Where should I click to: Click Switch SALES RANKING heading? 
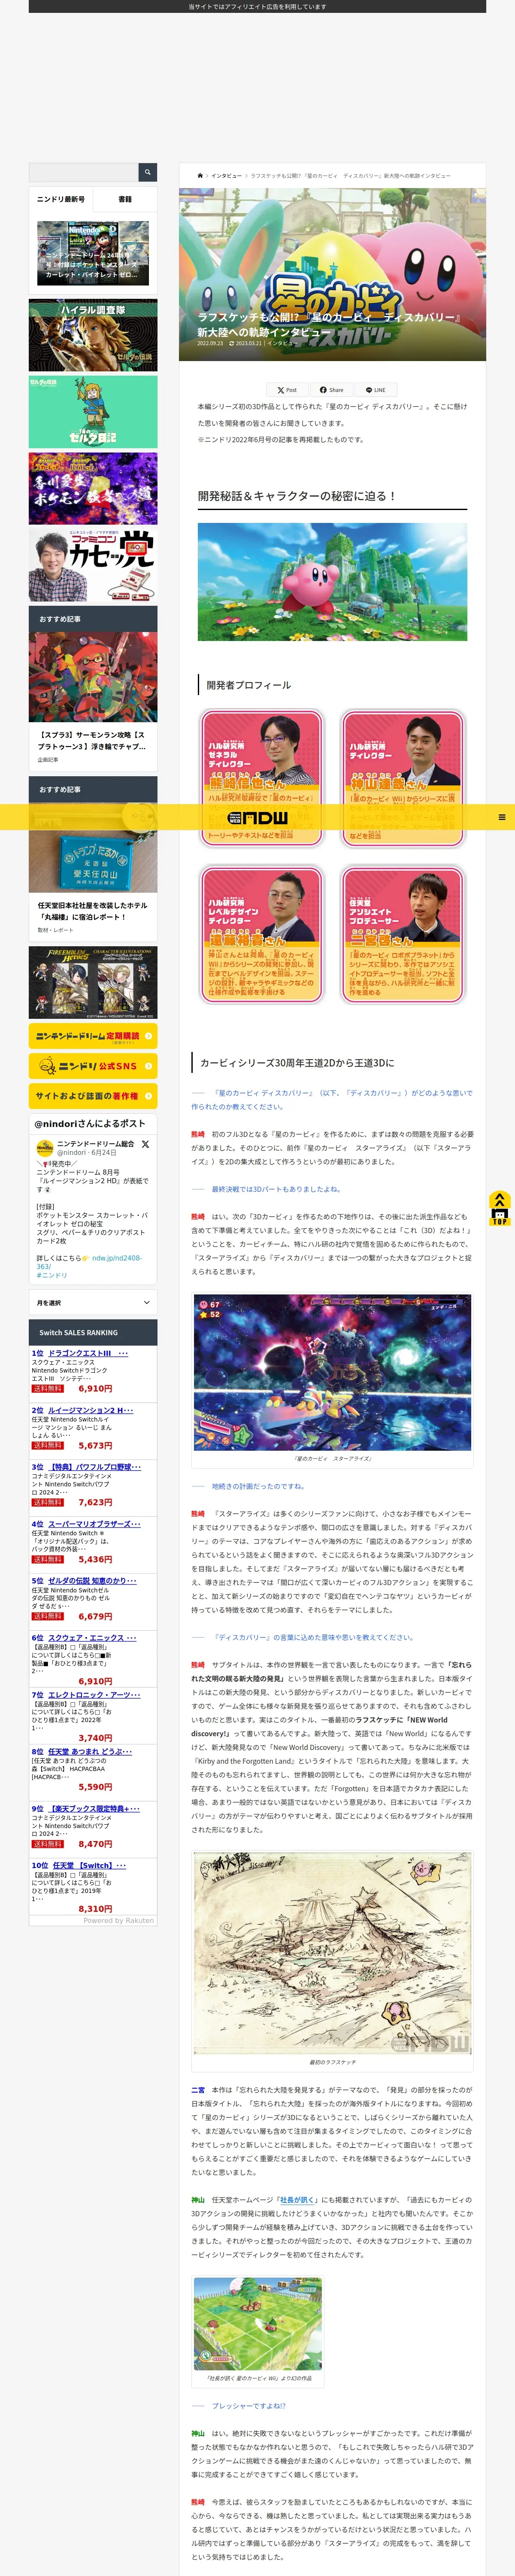[x=79, y=1332]
